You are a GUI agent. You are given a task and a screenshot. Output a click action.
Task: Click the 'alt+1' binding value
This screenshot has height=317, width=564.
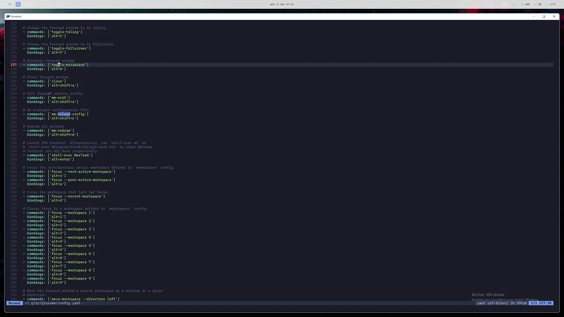(x=58, y=217)
